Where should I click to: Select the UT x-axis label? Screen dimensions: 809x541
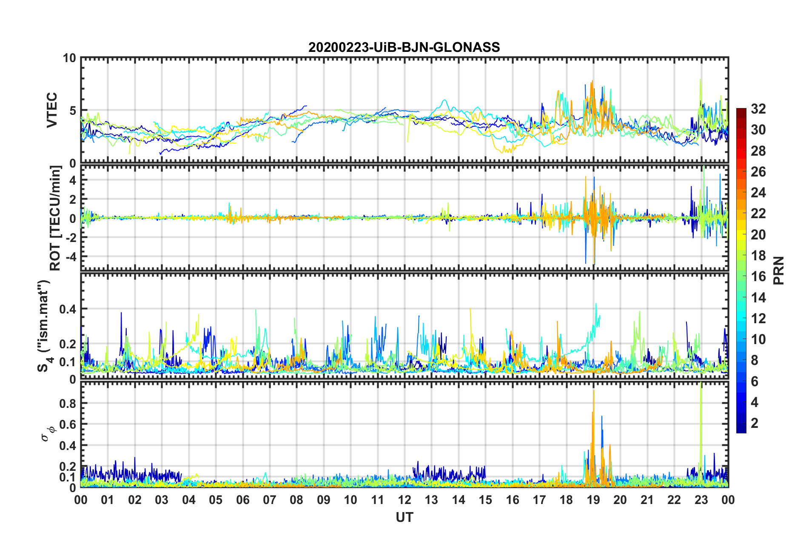[404, 517]
